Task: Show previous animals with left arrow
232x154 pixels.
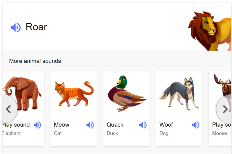Action: click(x=9, y=109)
